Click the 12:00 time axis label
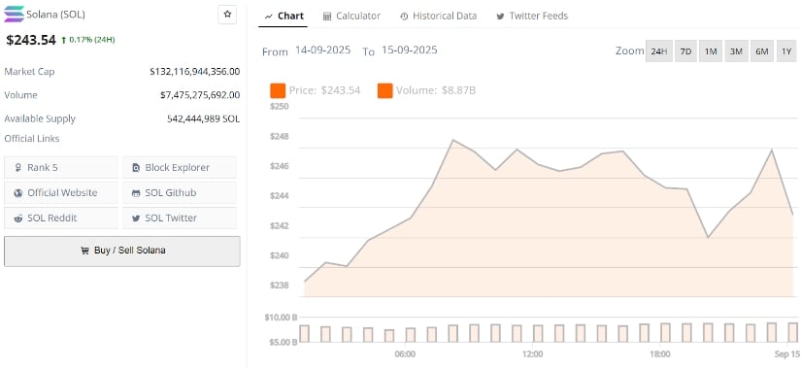This screenshot has height=369, width=801. point(533,353)
